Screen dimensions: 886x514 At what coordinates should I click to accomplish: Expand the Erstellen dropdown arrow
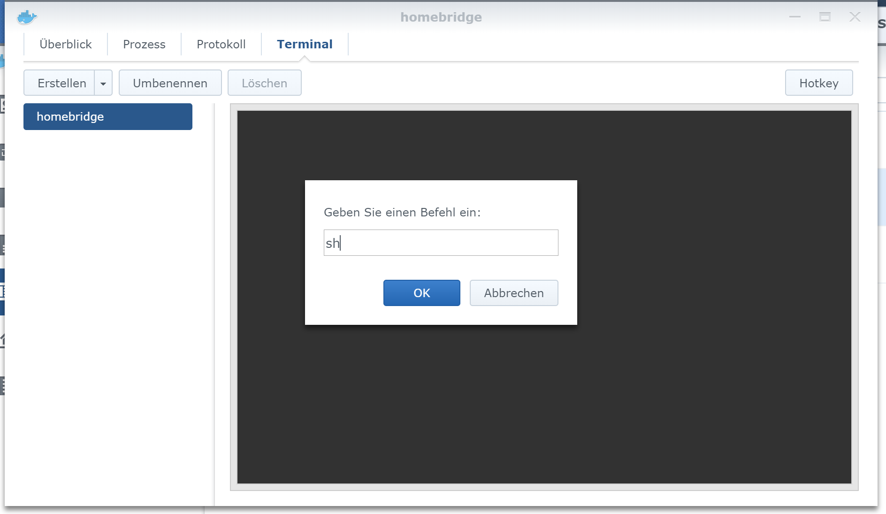pyautogui.click(x=103, y=83)
